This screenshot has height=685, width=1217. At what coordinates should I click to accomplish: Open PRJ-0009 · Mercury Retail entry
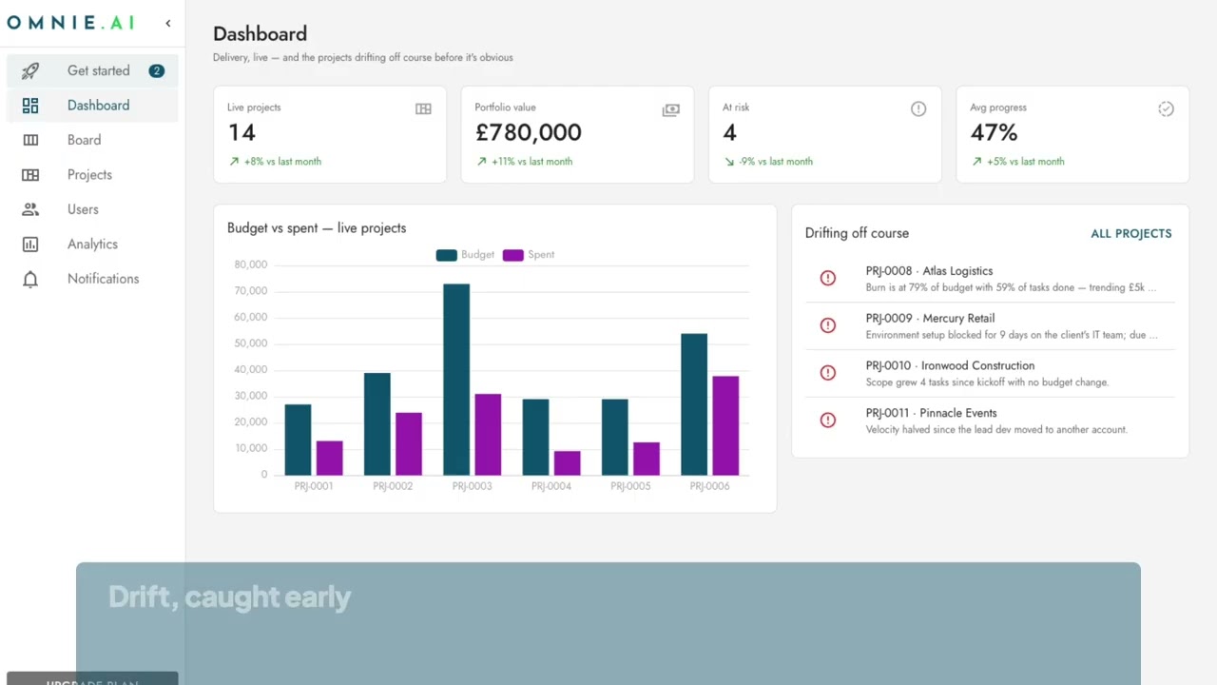(x=990, y=326)
